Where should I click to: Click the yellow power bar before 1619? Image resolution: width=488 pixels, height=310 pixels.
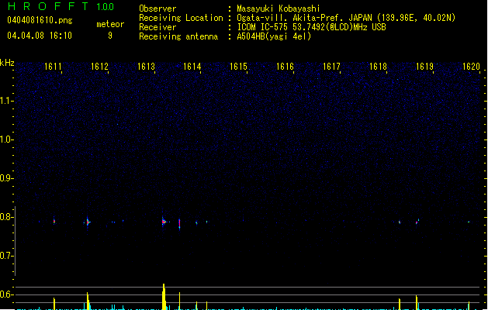(417, 302)
